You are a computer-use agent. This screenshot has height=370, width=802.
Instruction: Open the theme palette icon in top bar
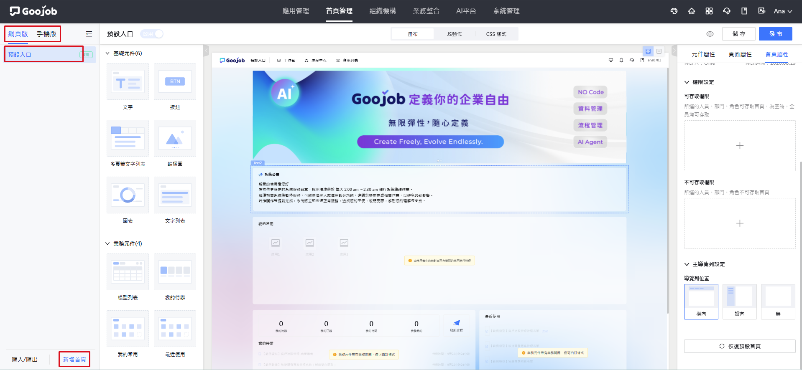(x=674, y=11)
